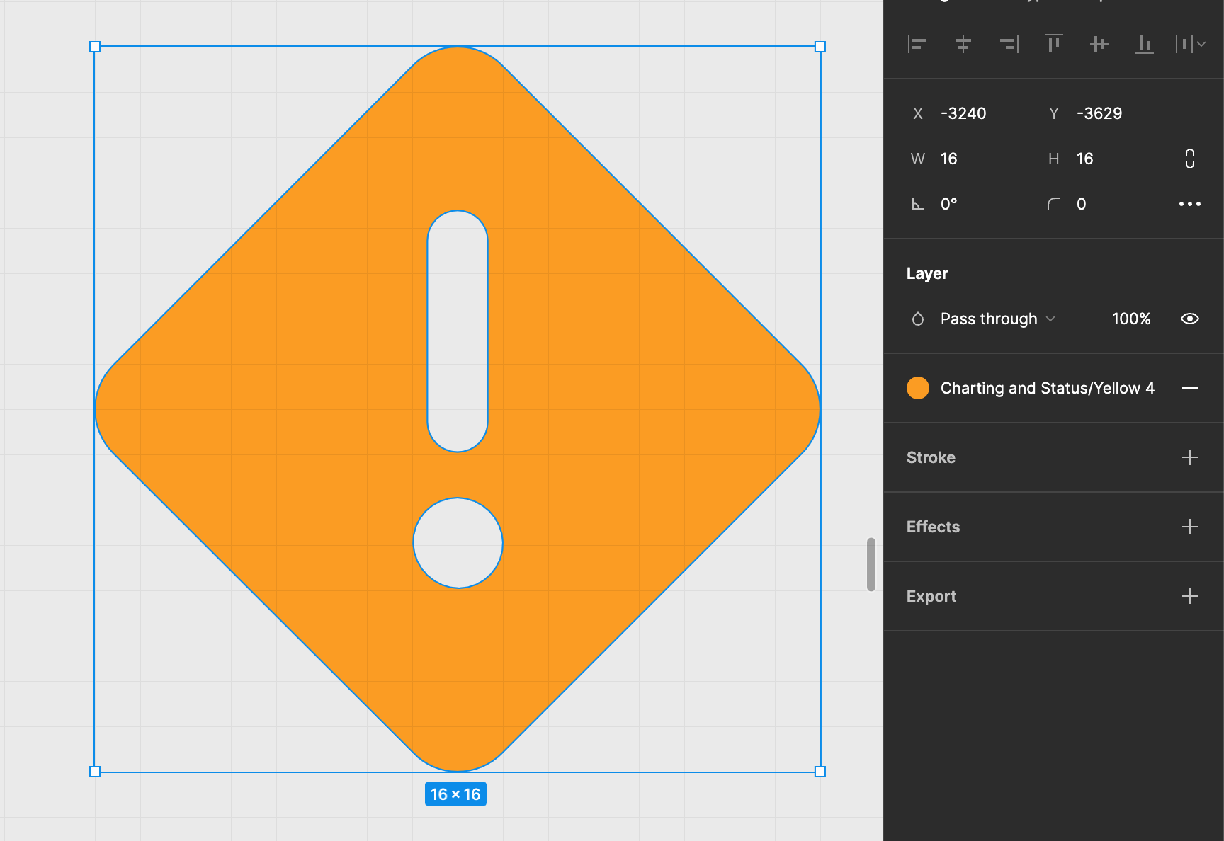Click the Layer section header
The width and height of the screenshot is (1224, 841).
coord(927,273)
